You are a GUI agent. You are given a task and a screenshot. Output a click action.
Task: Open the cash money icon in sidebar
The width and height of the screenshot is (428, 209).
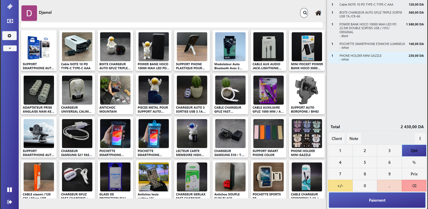click(10, 21)
